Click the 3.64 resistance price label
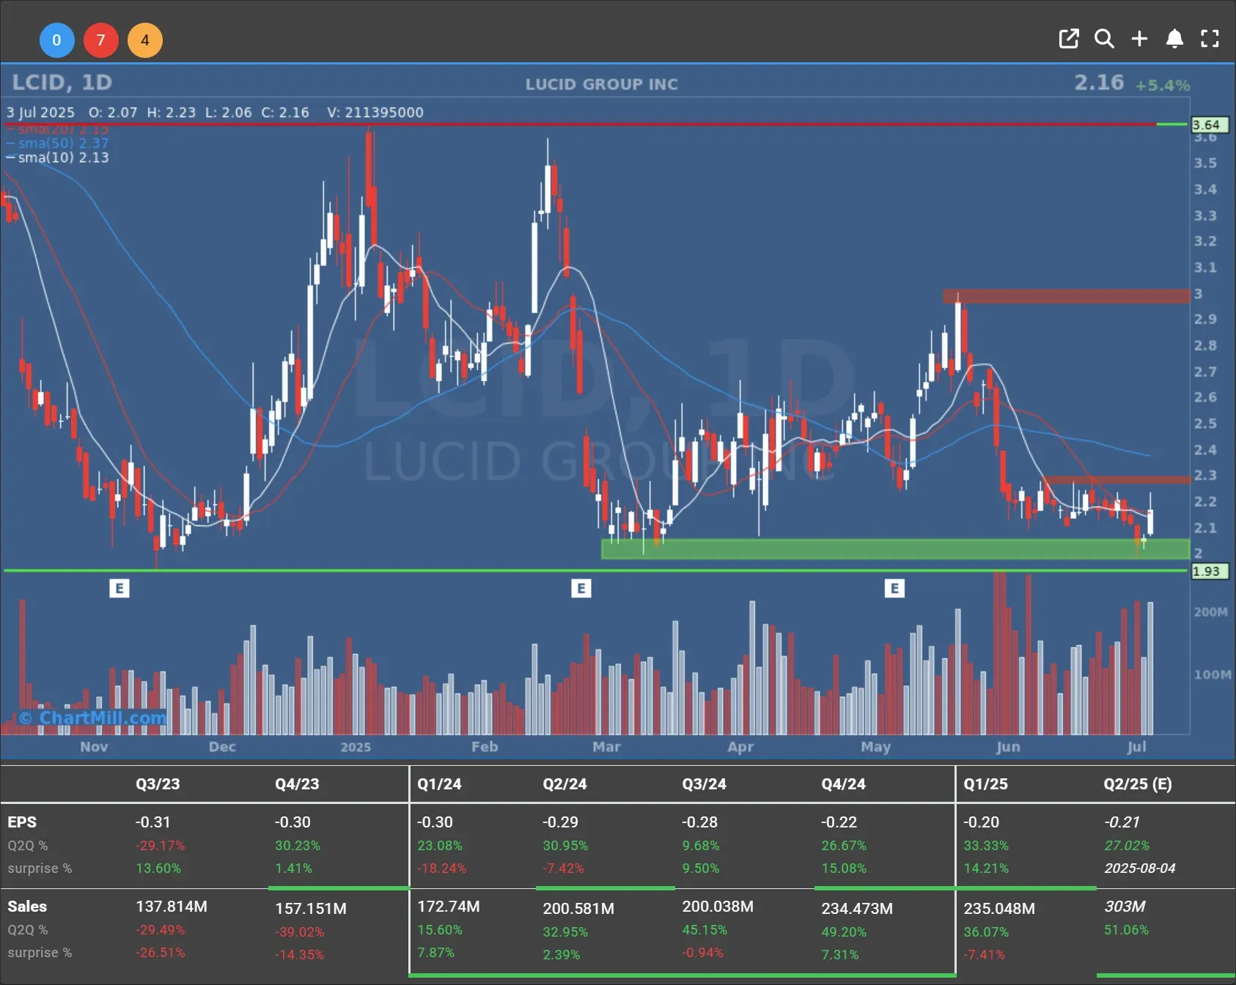 tap(1209, 125)
